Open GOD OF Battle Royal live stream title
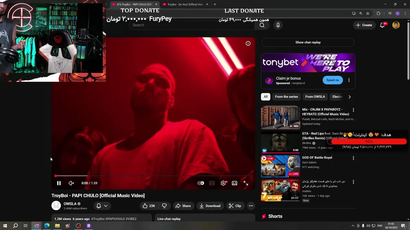410x230 pixels. [x=317, y=157]
